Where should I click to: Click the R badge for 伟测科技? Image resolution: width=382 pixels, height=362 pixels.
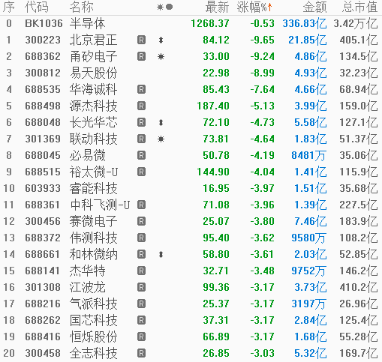click(x=141, y=238)
